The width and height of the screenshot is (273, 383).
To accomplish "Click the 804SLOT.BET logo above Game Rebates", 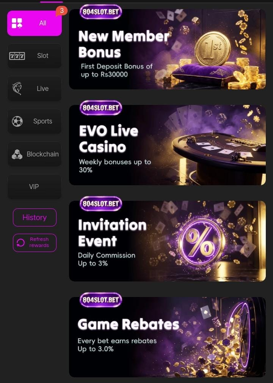I will click(101, 300).
